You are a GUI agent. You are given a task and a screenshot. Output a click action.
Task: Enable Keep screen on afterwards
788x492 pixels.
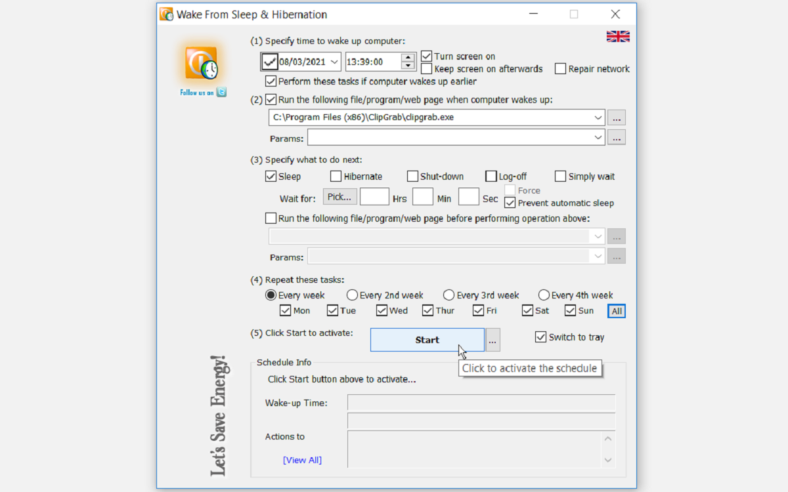pyautogui.click(x=427, y=68)
